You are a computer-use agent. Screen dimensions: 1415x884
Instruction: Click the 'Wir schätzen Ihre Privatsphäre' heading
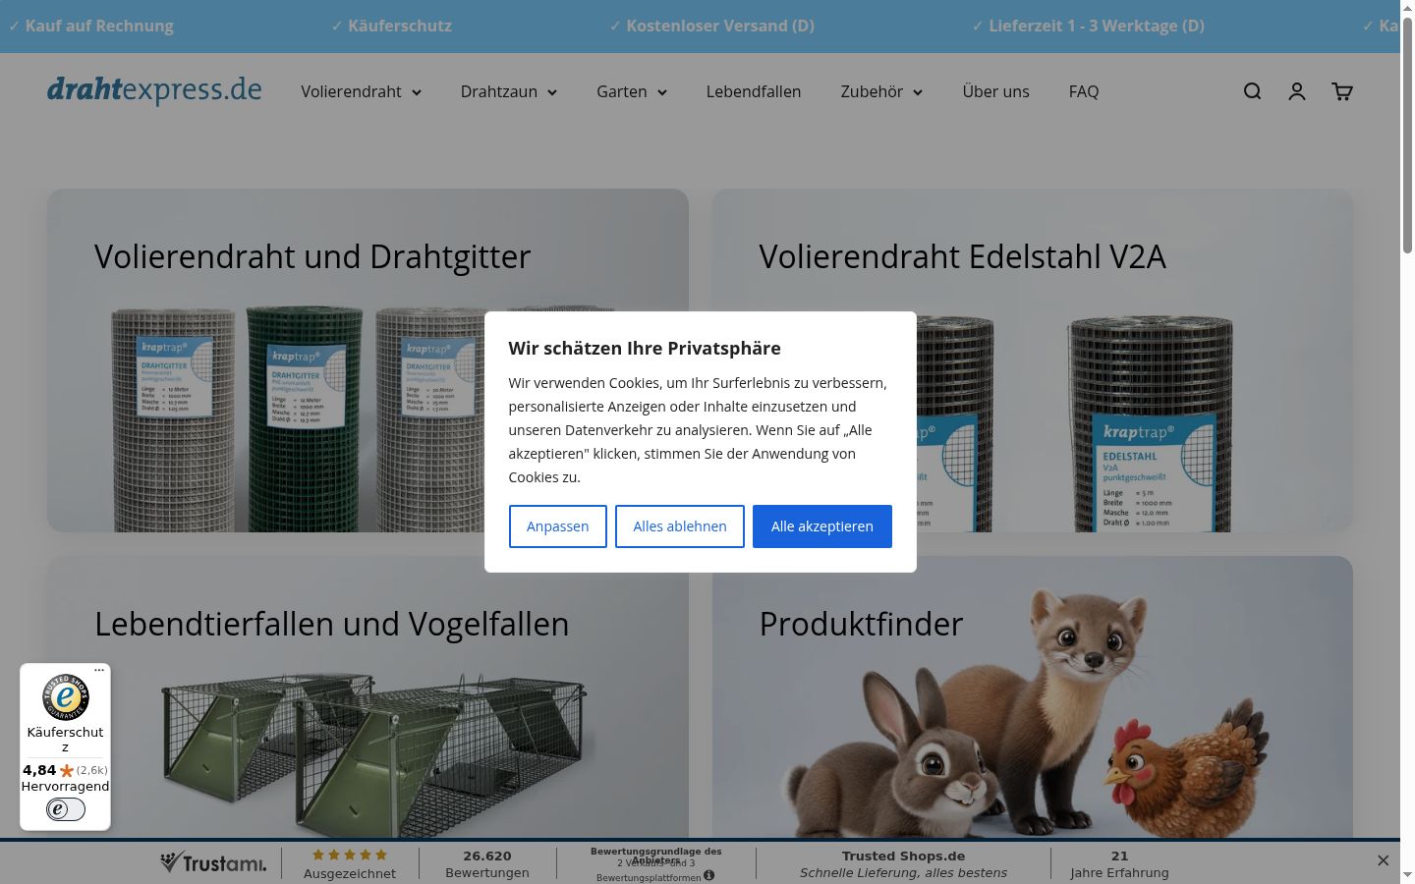pos(645,348)
